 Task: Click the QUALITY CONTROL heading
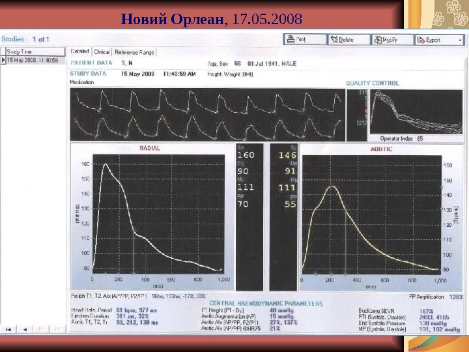[x=373, y=83]
